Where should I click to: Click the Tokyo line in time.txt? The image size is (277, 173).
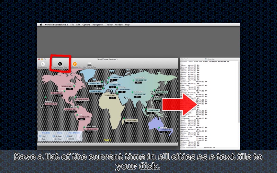(x=190, y=65)
